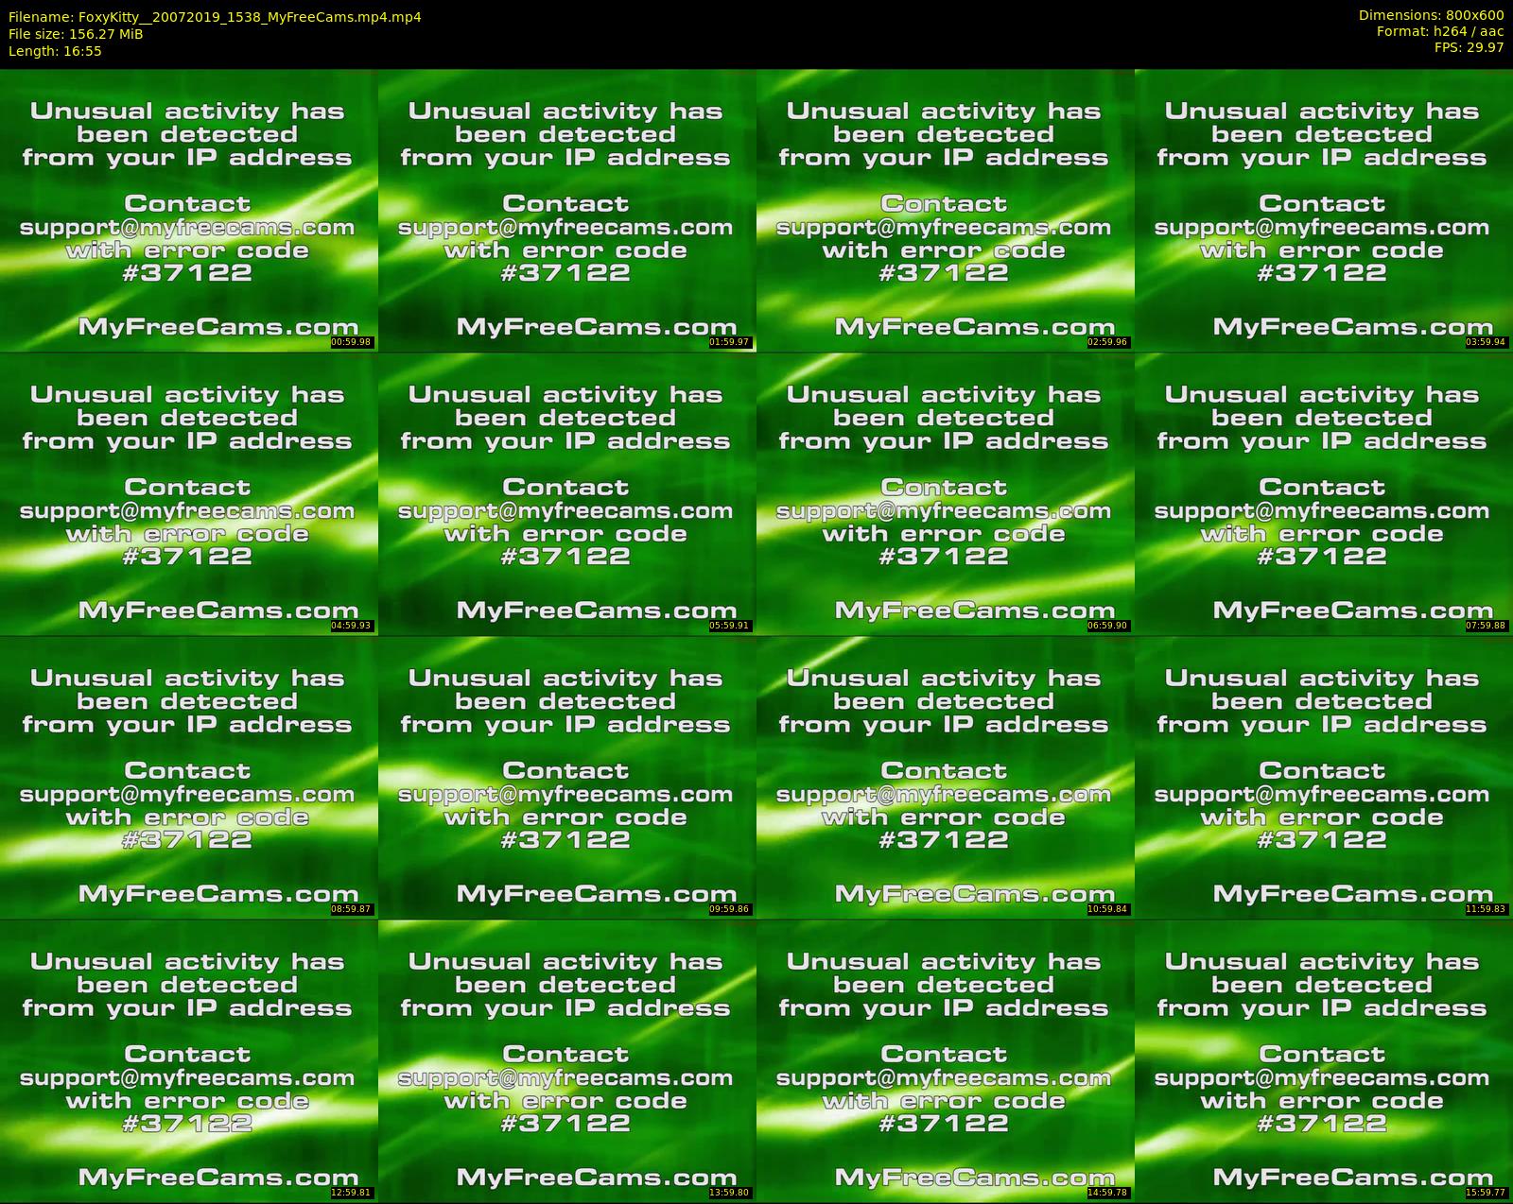Click the Dimensions 800x600 text
Screen dimensions: 1513x1204
tap(1431, 15)
